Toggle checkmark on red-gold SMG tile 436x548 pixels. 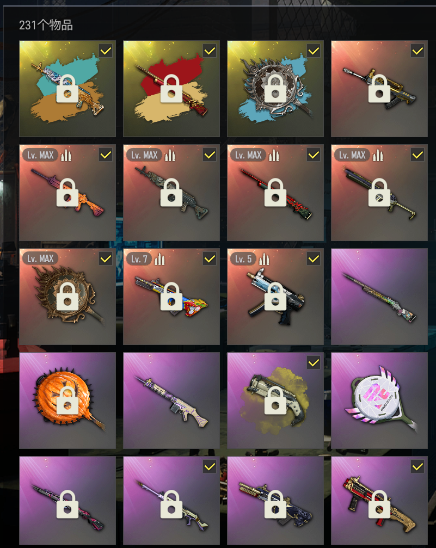pos(417,466)
